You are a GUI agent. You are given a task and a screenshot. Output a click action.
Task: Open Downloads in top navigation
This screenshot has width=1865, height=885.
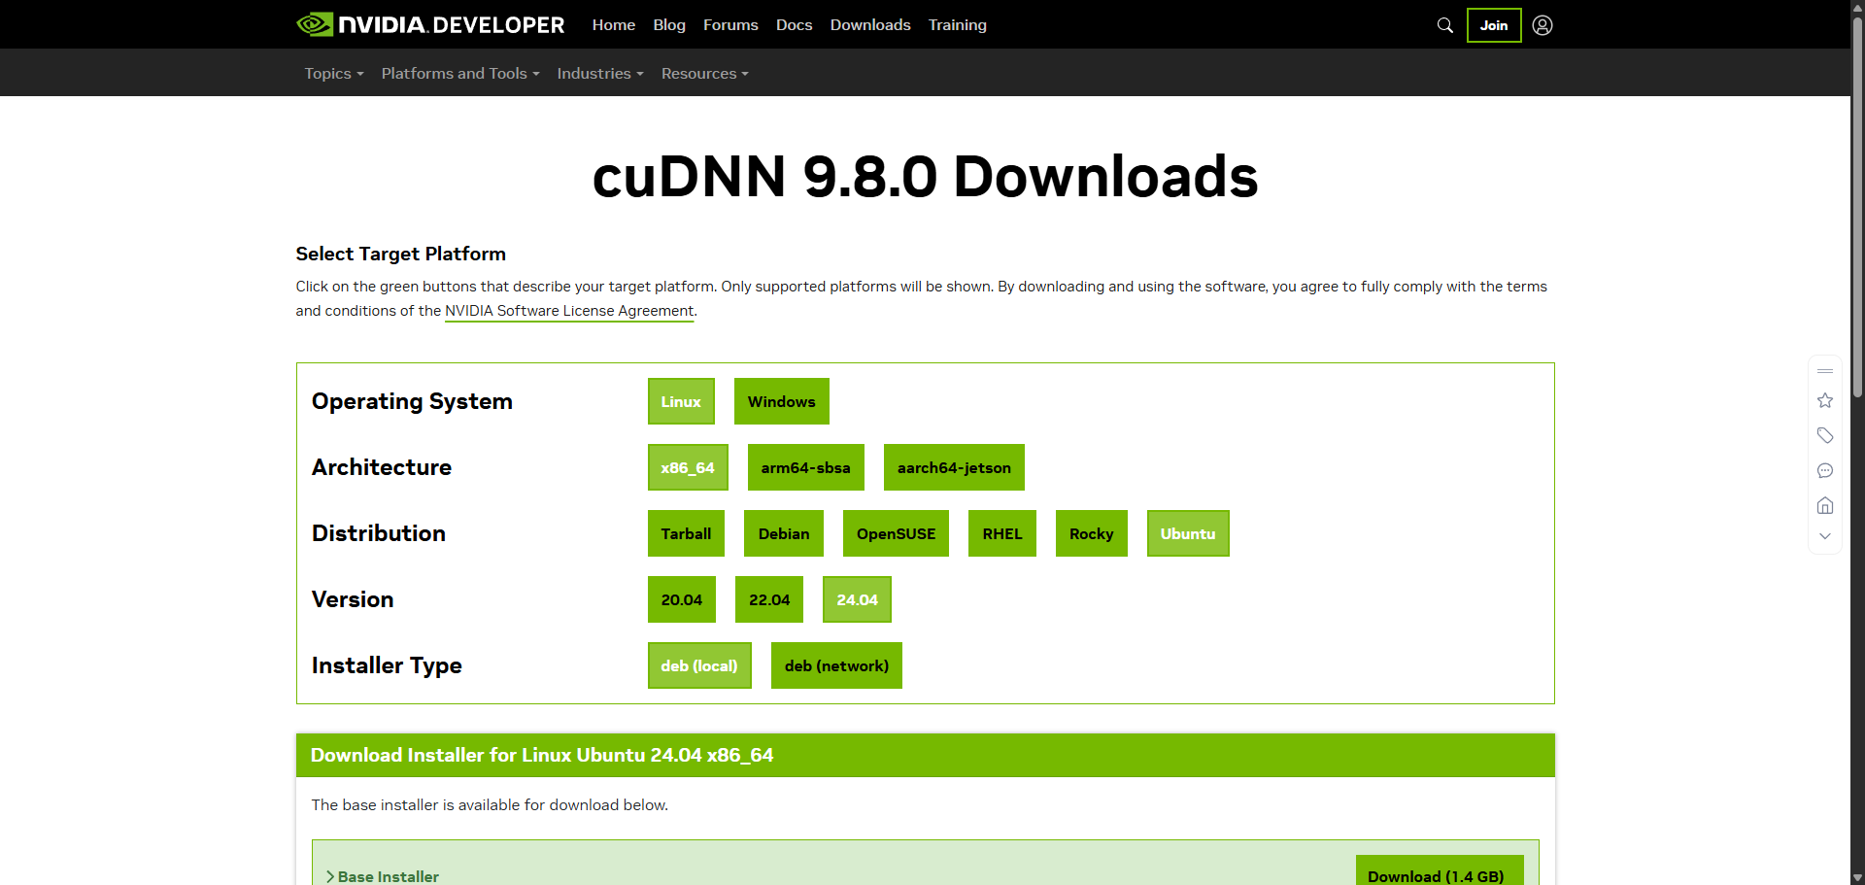click(870, 24)
